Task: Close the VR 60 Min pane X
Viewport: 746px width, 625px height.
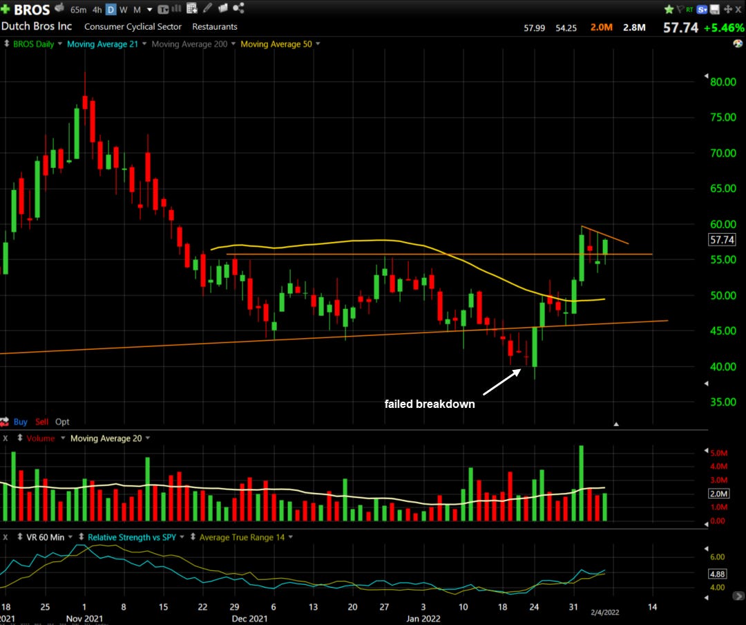Action: click(x=6, y=537)
